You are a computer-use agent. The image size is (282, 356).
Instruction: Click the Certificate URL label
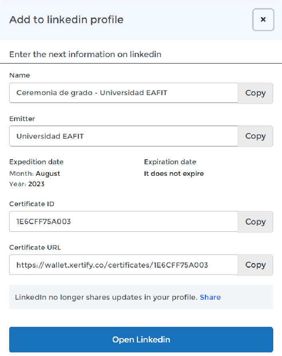click(x=35, y=247)
